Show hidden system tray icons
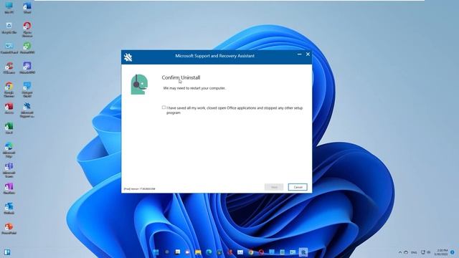Image resolution: width=459 pixels, height=258 pixels. tap(400, 252)
